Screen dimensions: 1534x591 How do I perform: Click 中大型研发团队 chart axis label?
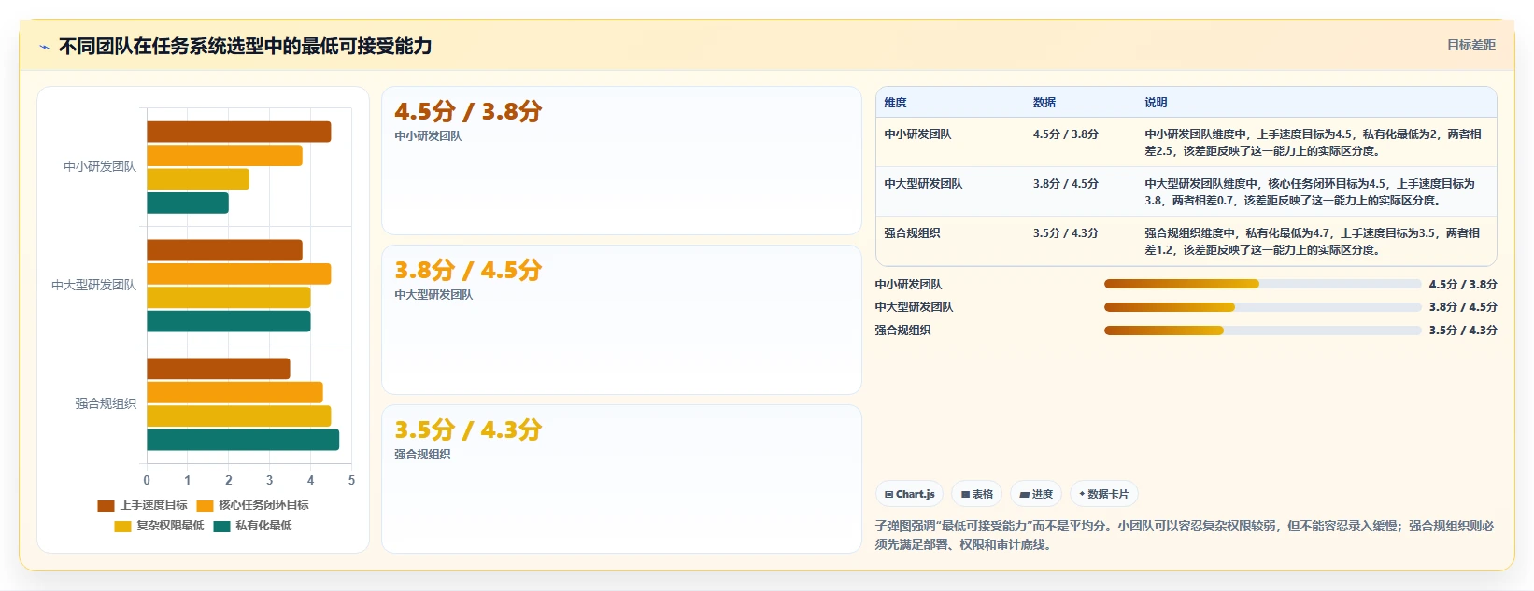click(93, 286)
